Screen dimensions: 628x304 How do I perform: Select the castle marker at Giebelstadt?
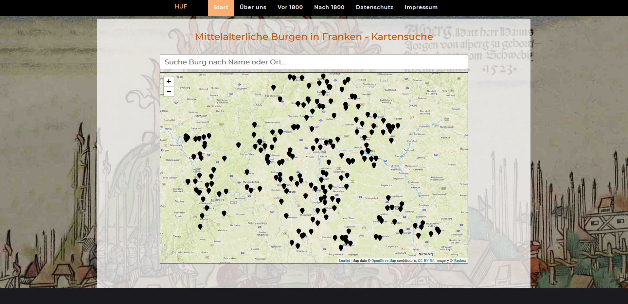(286, 216)
